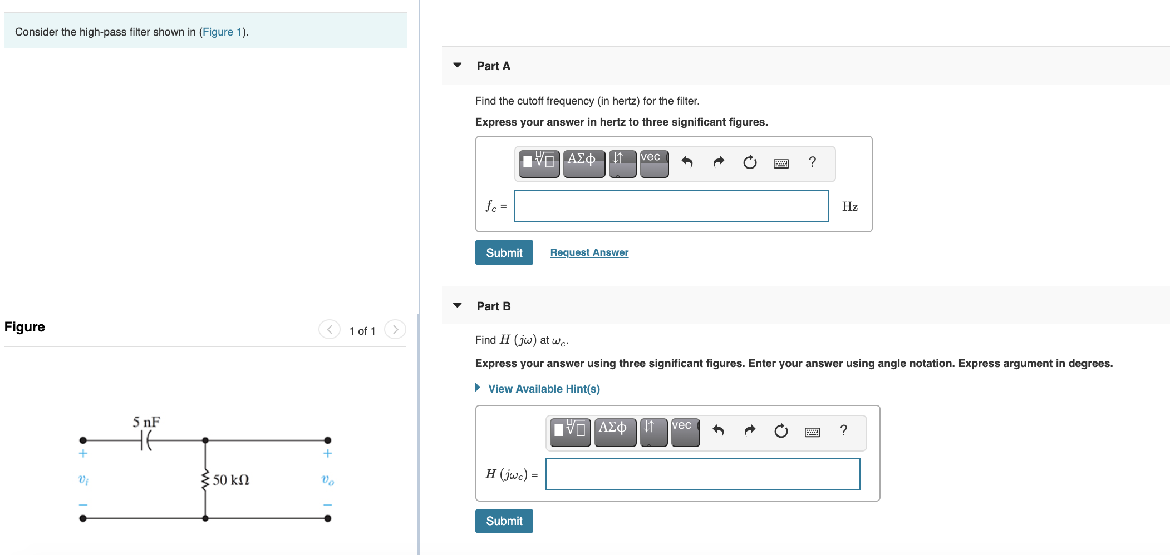Go to previous figure
The height and width of the screenshot is (555, 1170).
pyautogui.click(x=330, y=329)
